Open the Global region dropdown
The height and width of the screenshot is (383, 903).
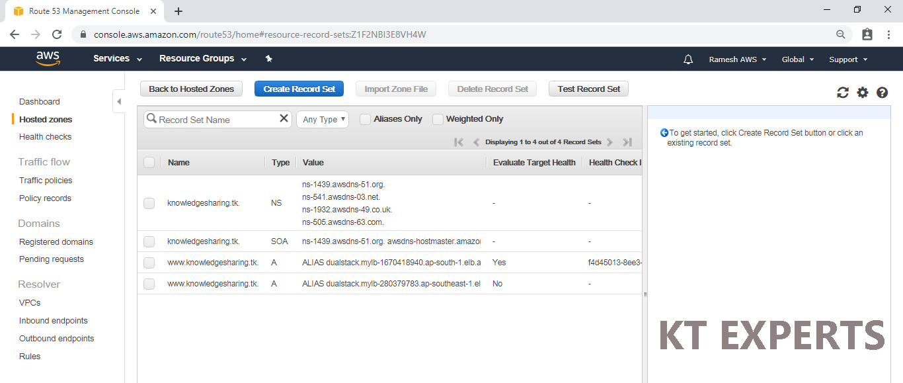(x=798, y=60)
